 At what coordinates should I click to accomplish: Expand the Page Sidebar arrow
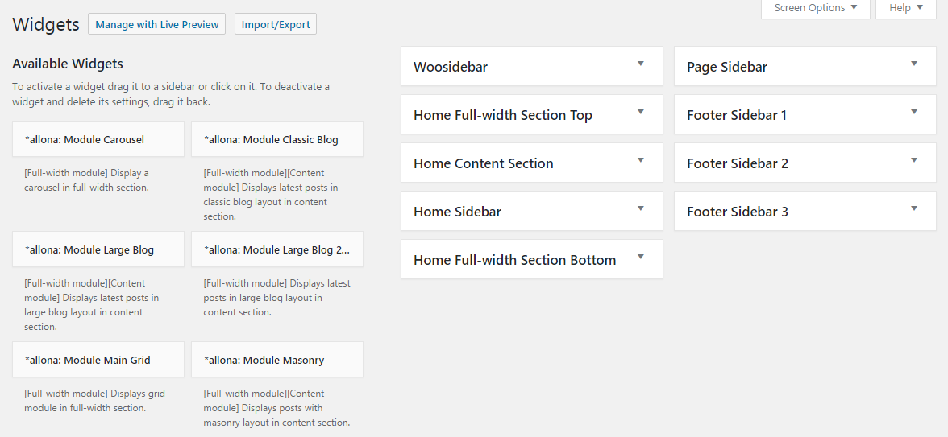tap(914, 64)
